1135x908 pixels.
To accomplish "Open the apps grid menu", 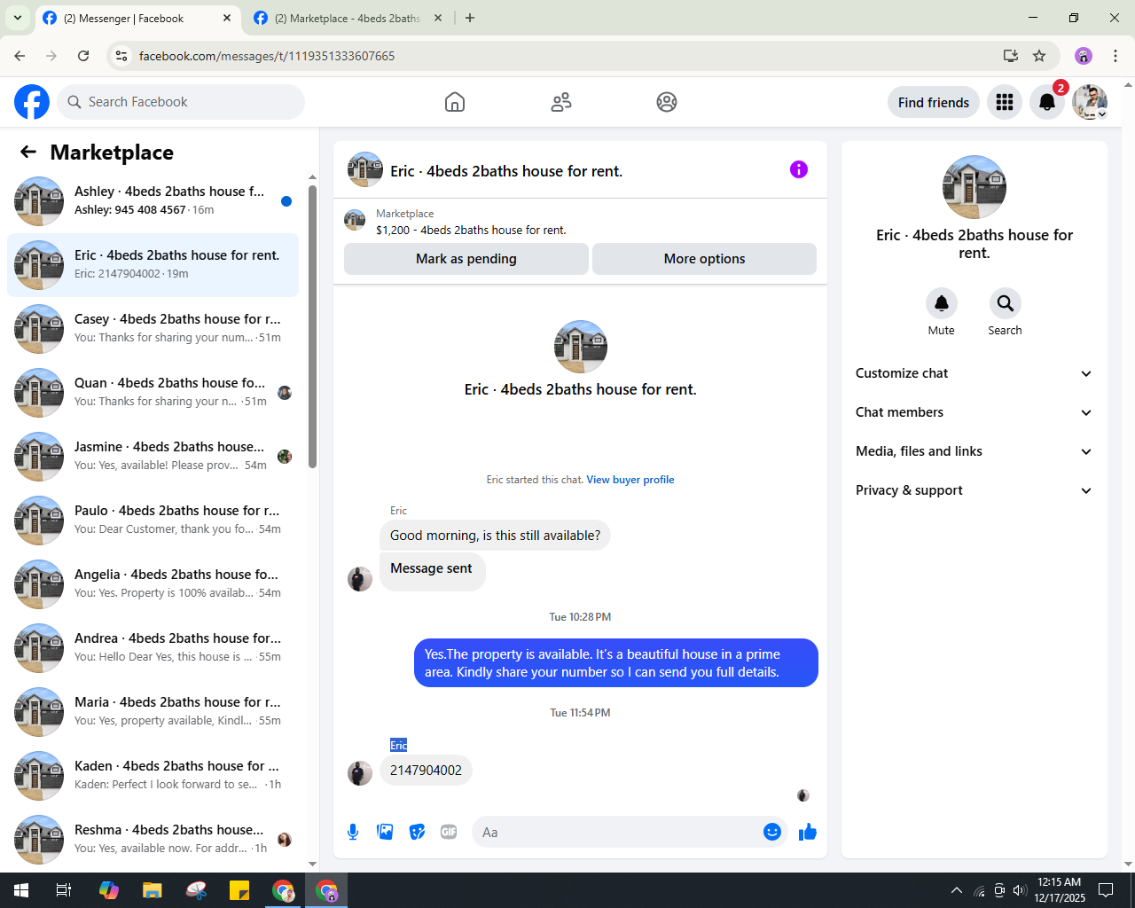I will click(x=1005, y=102).
